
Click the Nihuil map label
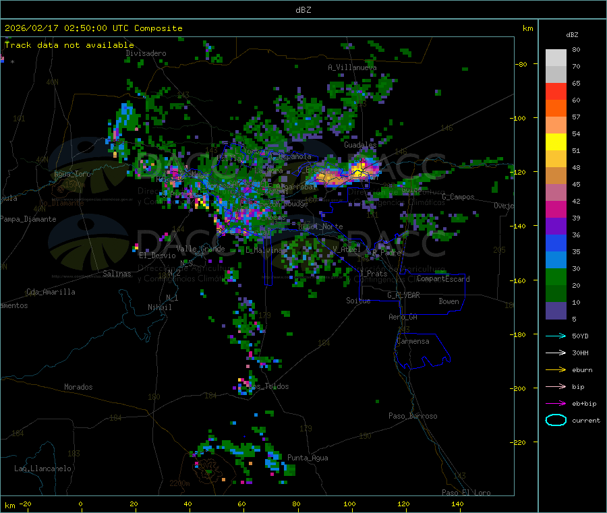160,307
